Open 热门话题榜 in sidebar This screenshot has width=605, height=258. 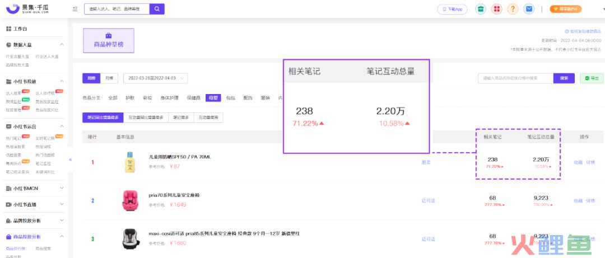pyautogui.click(x=45, y=155)
